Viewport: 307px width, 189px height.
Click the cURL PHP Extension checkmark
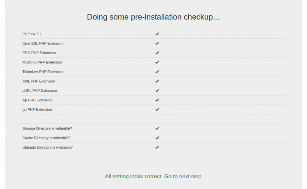tap(157, 91)
